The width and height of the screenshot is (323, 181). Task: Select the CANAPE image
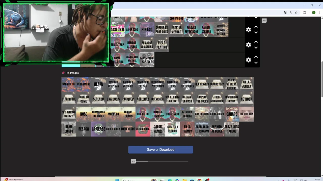click(x=232, y=114)
